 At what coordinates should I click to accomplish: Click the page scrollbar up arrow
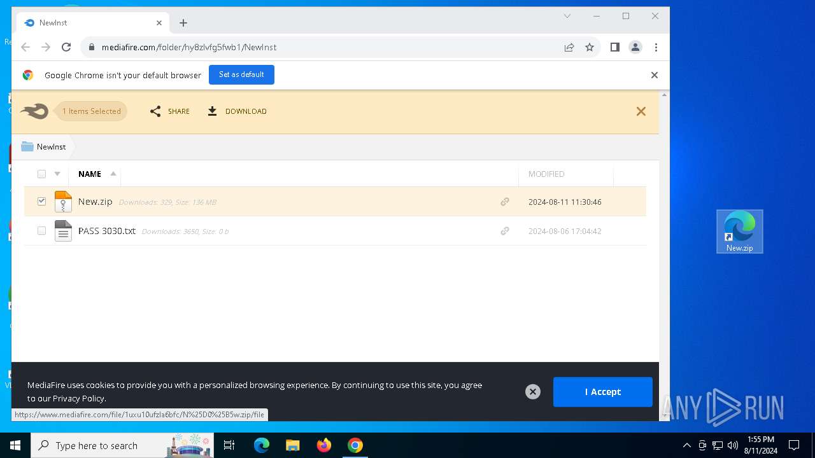click(664, 95)
